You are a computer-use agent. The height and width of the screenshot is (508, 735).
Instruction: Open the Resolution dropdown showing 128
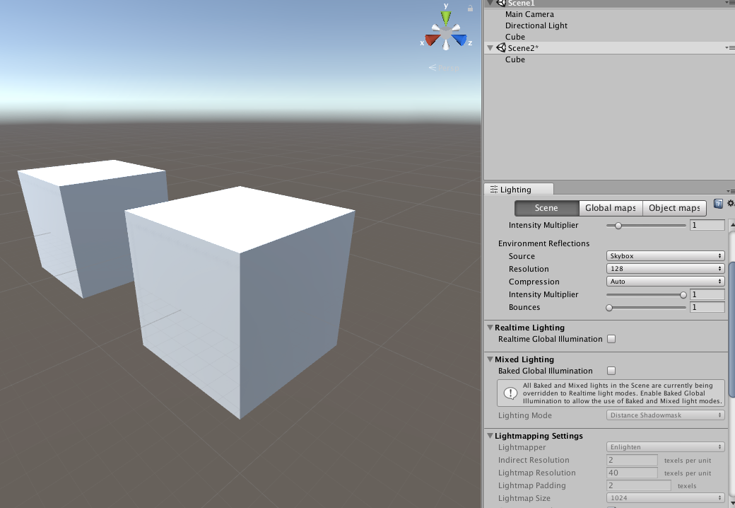[x=665, y=269]
